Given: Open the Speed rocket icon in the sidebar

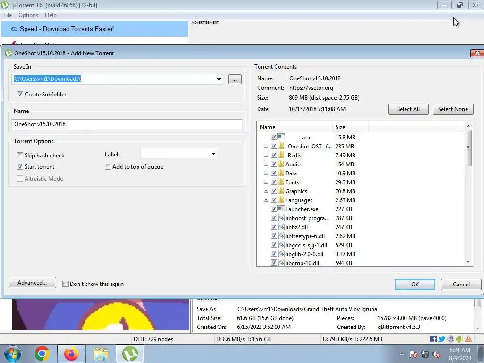Looking at the screenshot, I should pyautogui.click(x=14, y=29).
